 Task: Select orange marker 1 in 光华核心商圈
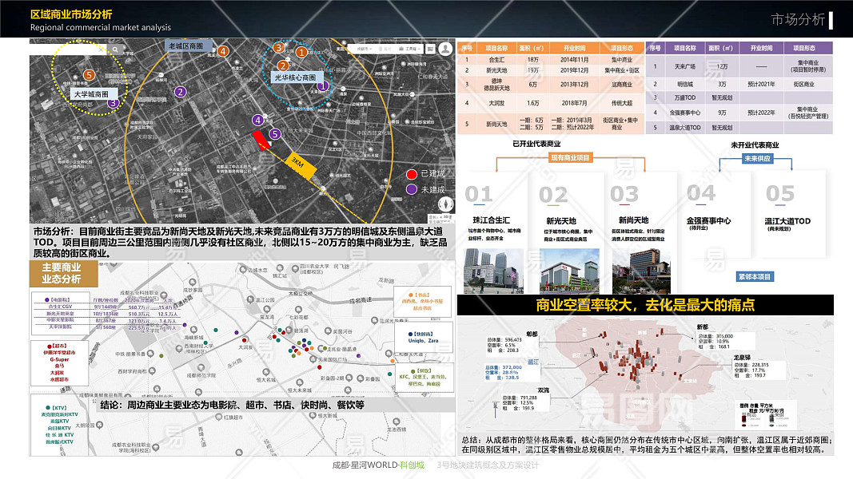301,53
